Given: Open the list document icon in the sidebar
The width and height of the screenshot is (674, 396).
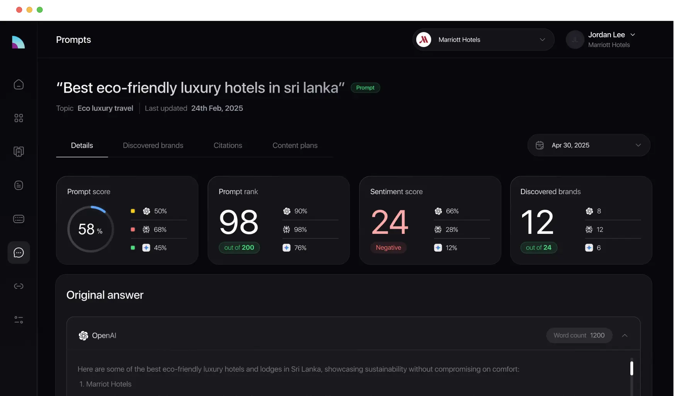Looking at the screenshot, I should point(19,185).
